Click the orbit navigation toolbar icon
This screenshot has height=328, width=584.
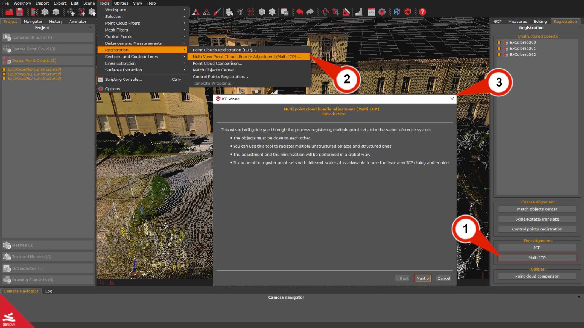point(325,12)
